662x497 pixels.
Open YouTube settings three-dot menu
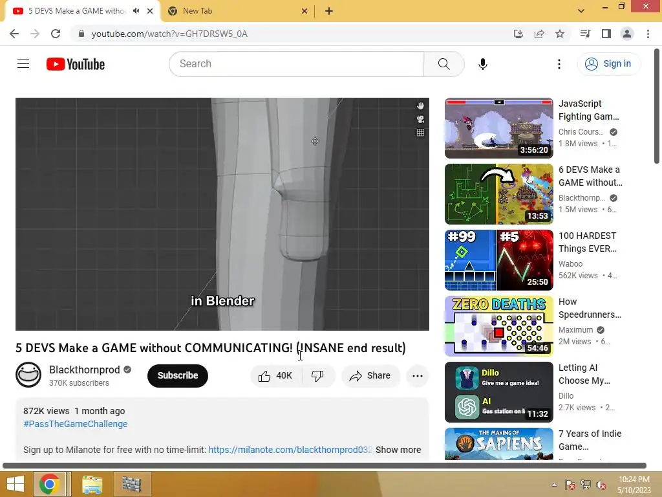559,64
